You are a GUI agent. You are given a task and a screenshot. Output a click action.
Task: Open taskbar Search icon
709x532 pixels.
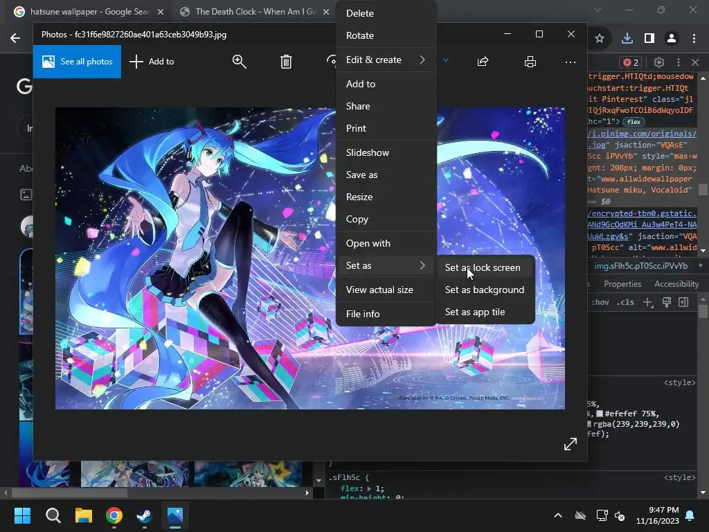point(53,515)
